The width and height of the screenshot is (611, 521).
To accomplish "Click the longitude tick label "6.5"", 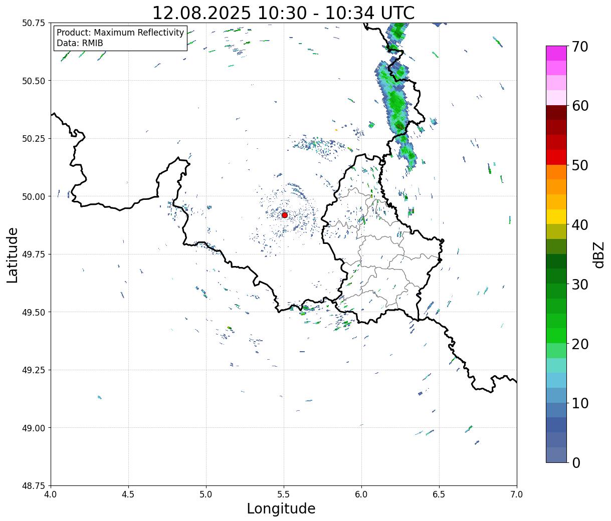I will pos(439,494).
